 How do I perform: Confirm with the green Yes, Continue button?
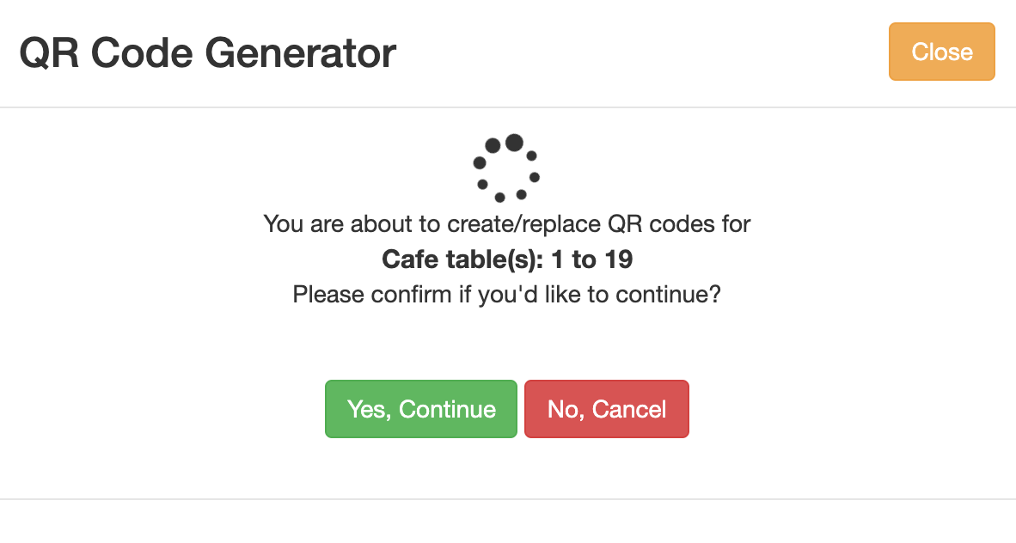(x=421, y=409)
